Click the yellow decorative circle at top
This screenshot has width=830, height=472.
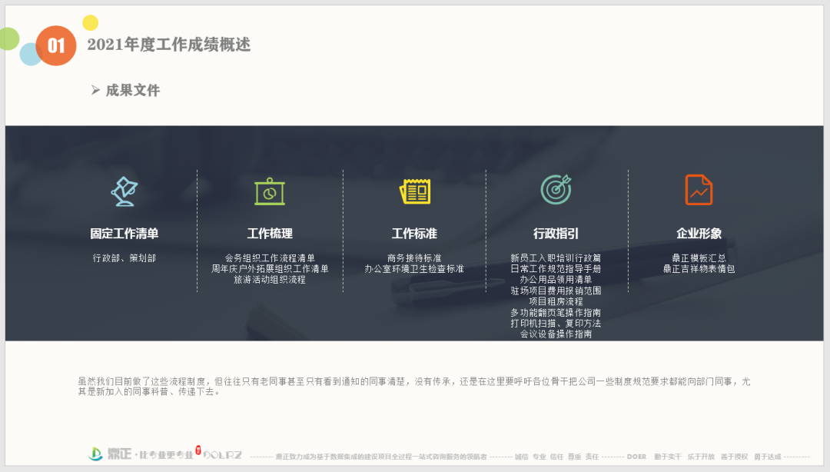pos(90,23)
